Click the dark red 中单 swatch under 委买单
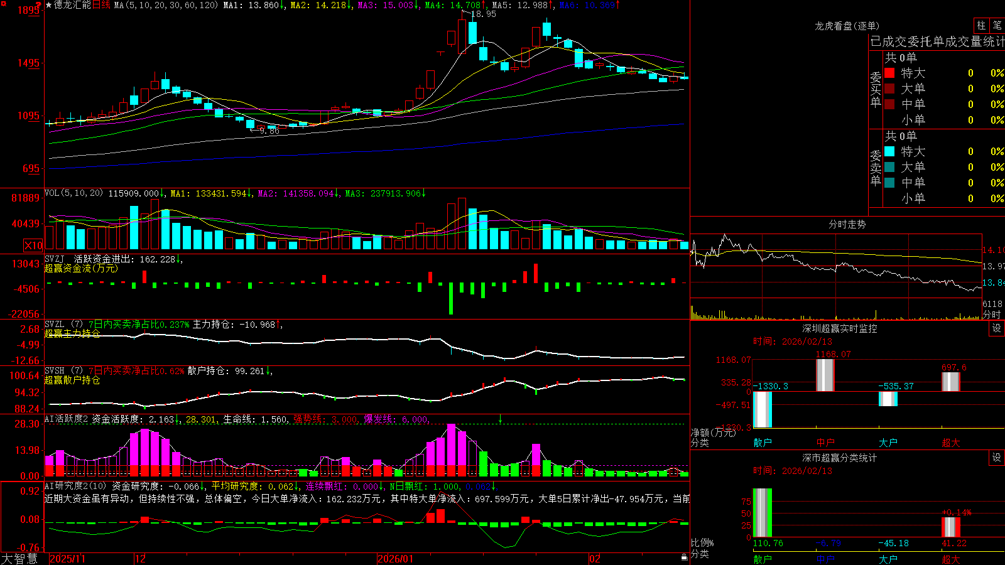The height and width of the screenshot is (565, 1005). [889, 104]
